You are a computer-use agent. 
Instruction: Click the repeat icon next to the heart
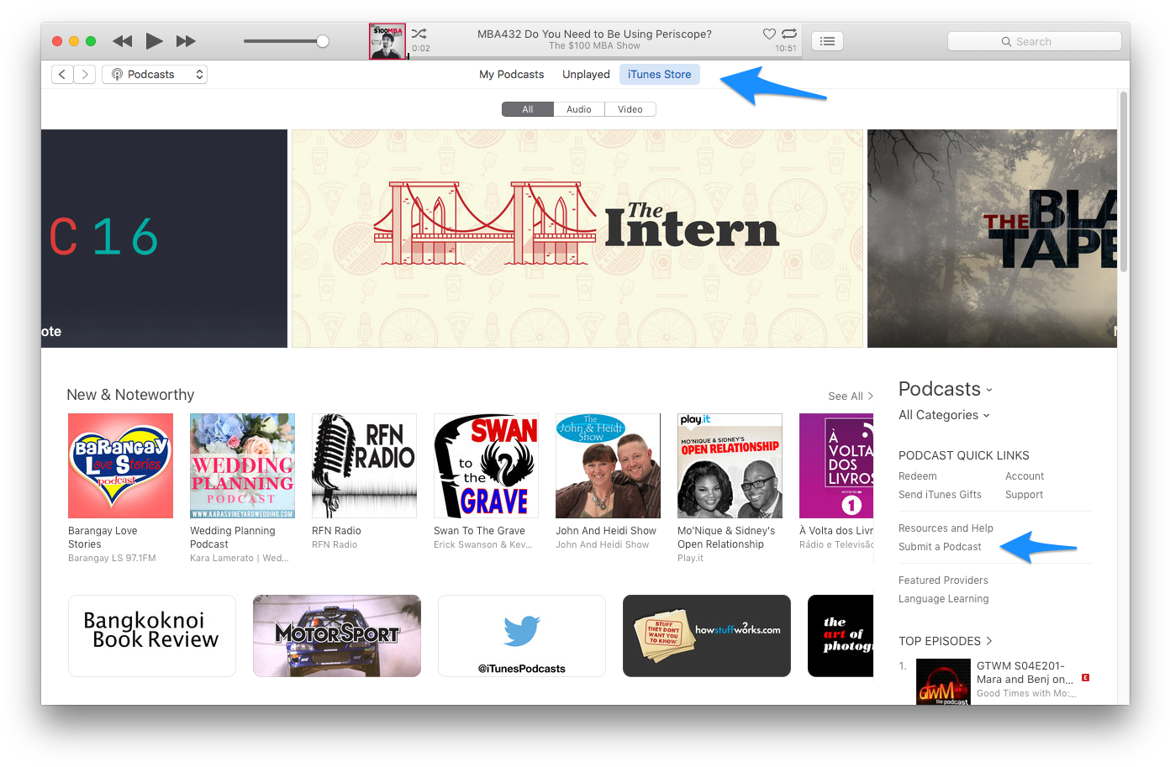tap(788, 34)
